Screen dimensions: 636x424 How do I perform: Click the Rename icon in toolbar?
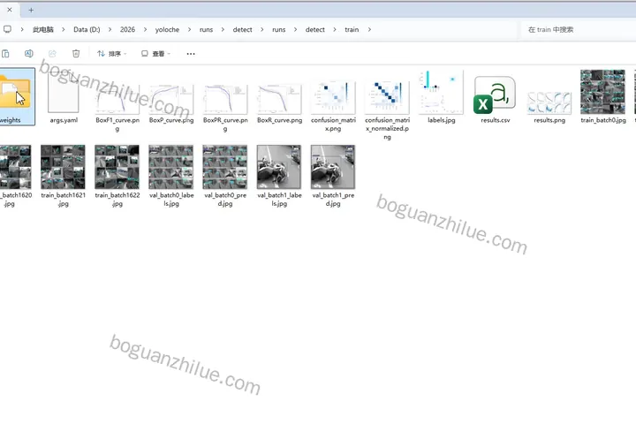tap(28, 54)
